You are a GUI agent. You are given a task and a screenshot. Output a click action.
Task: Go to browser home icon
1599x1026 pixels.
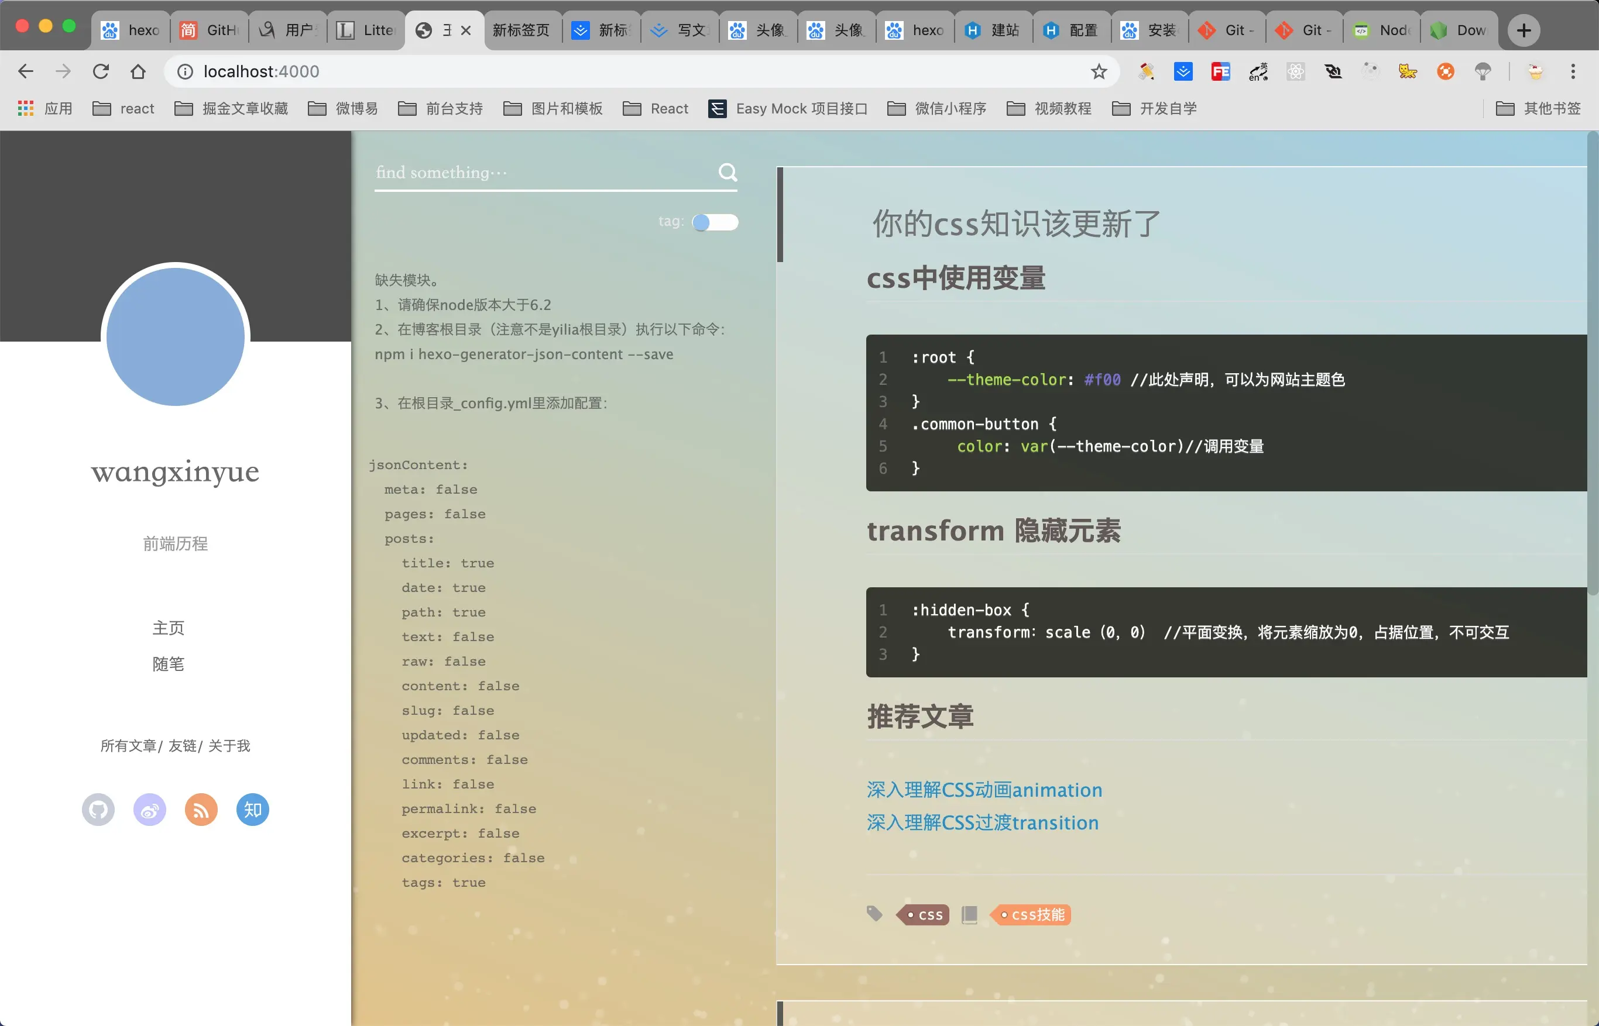pyautogui.click(x=138, y=71)
